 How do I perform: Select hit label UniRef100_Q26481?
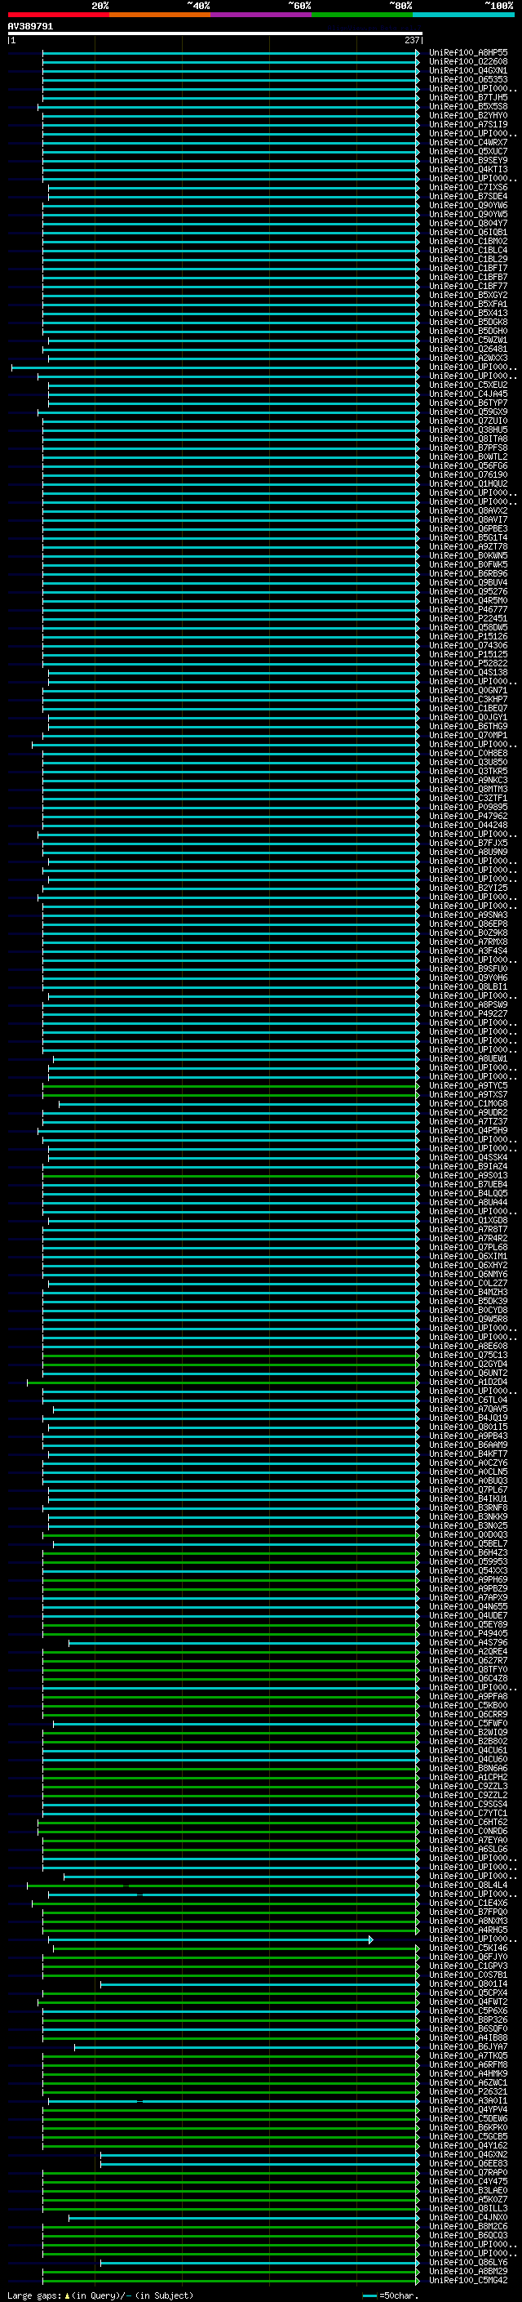(468, 350)
